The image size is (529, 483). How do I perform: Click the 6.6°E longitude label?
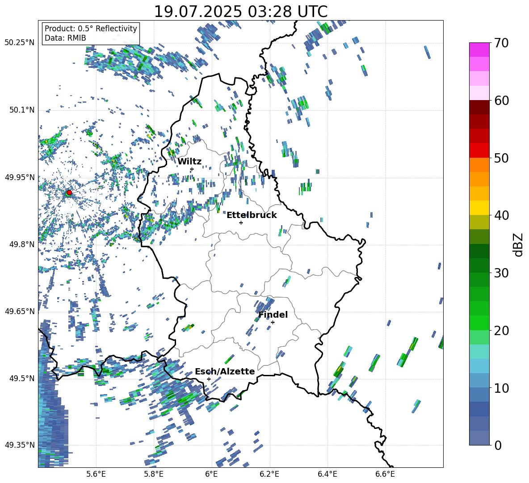click(x=385, y=474)
